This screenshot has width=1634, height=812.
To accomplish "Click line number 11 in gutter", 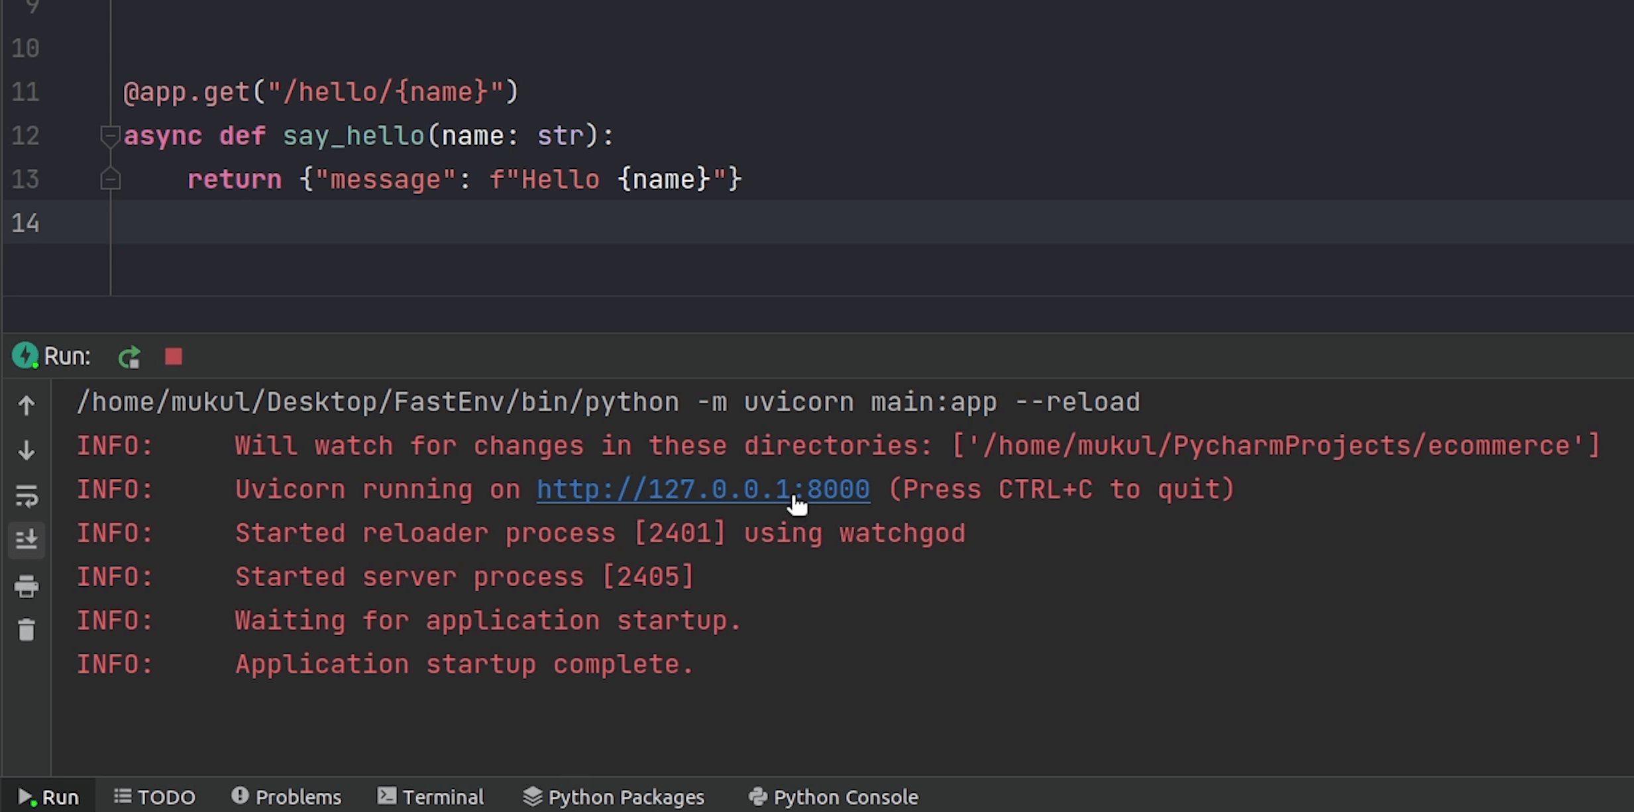I will click(x=25, y=92).
